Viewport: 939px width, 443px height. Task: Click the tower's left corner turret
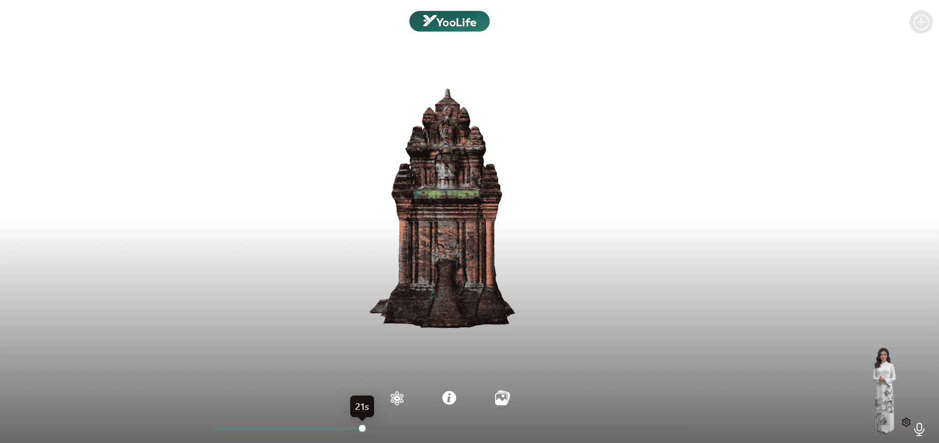click(401, 186)
